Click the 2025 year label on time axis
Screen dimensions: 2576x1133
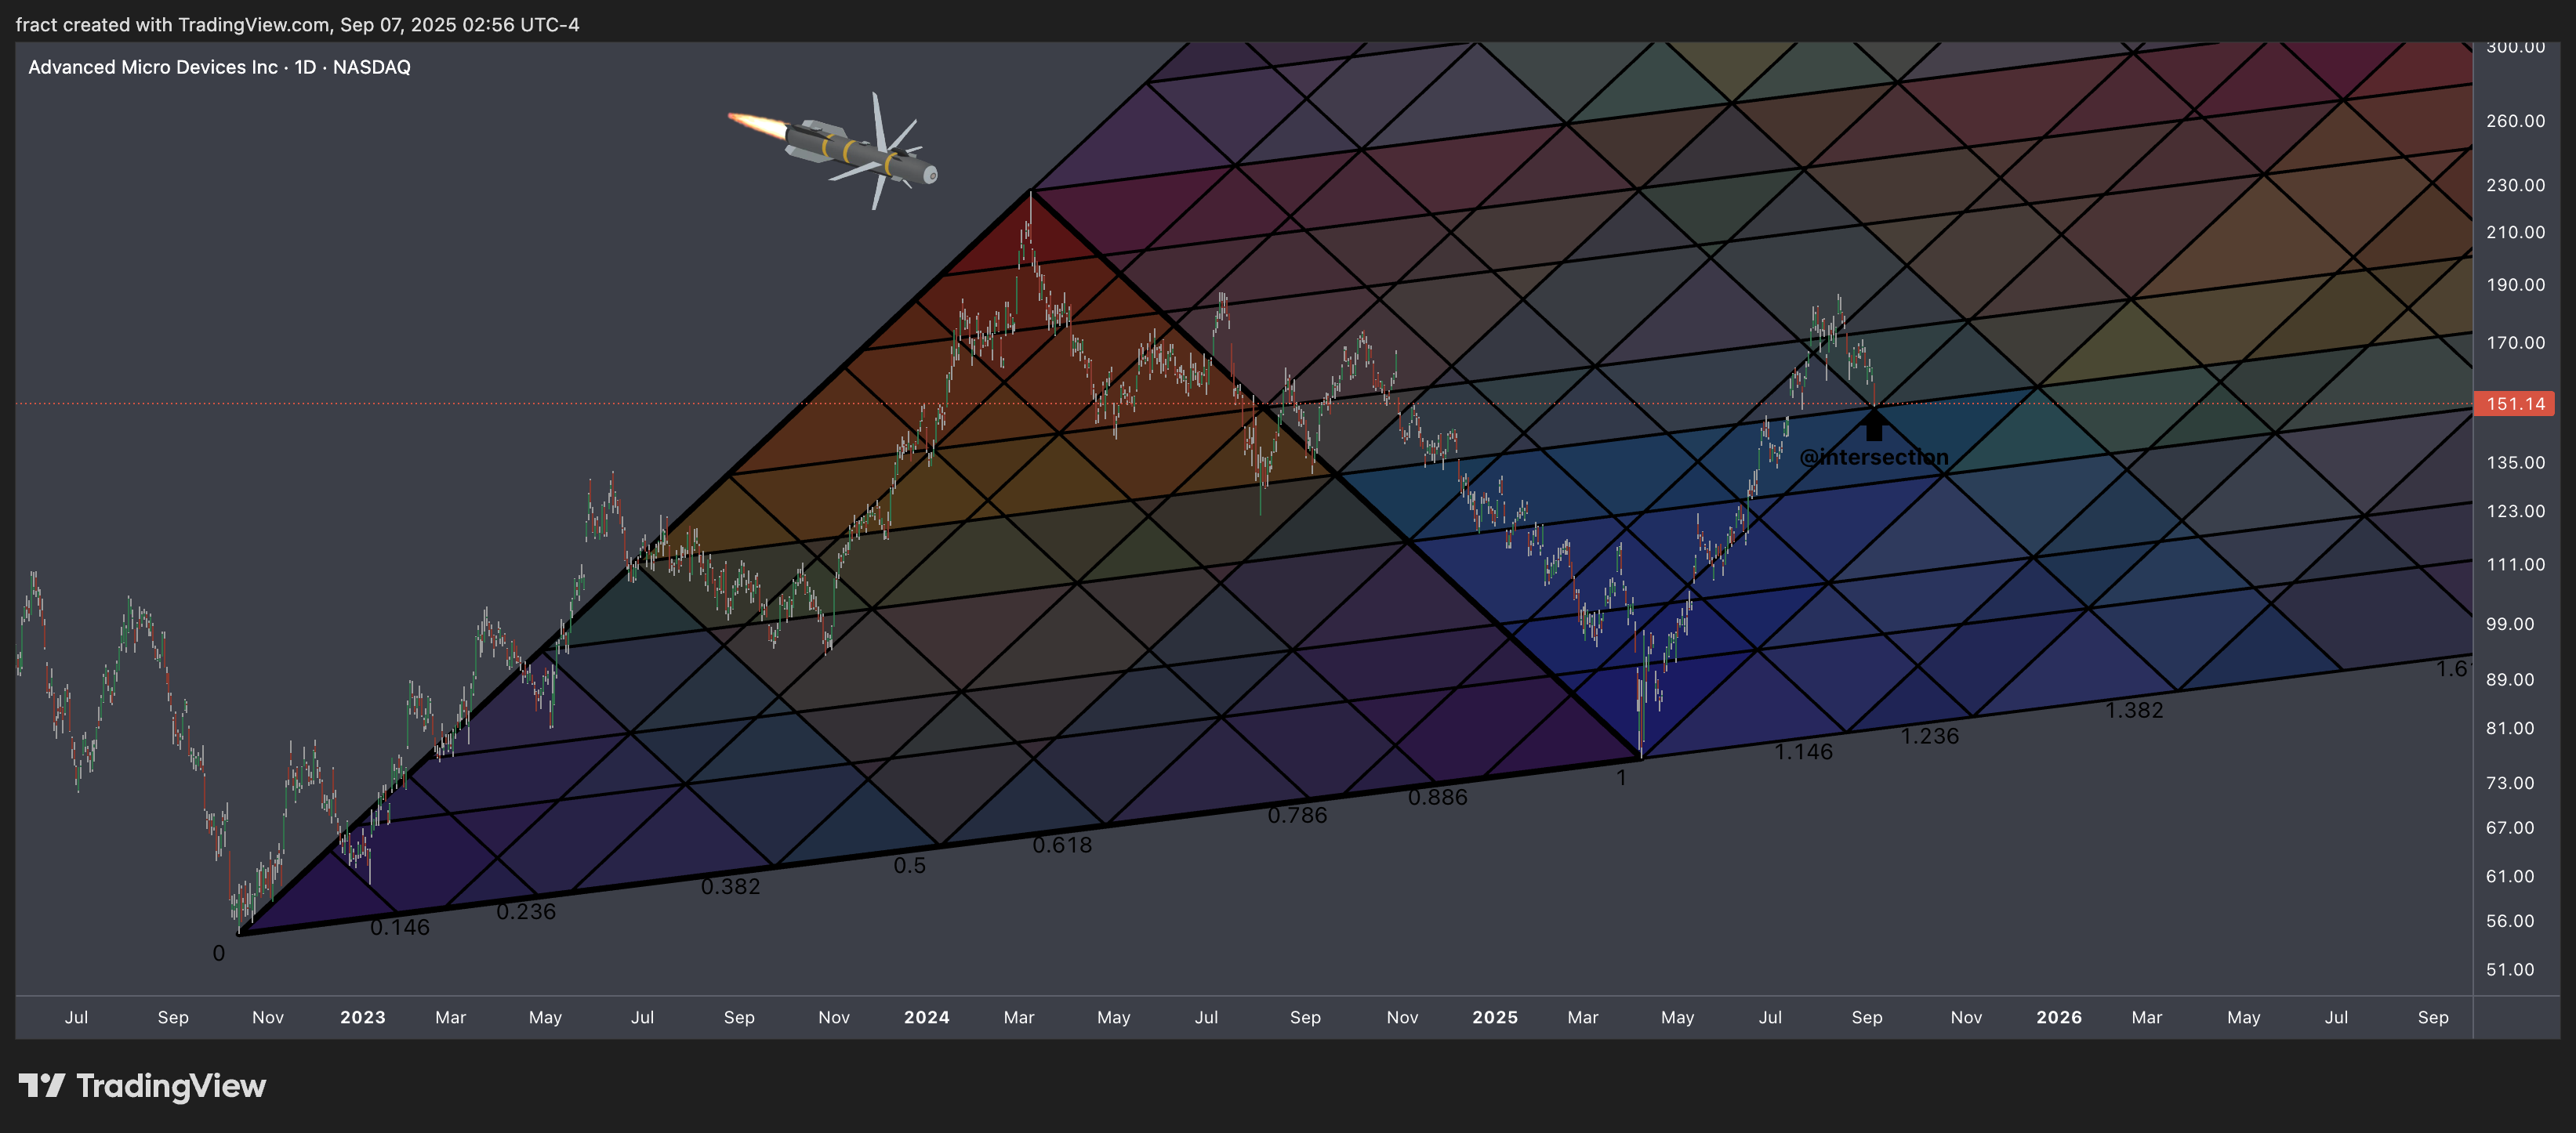(x=1495, y=1017)
